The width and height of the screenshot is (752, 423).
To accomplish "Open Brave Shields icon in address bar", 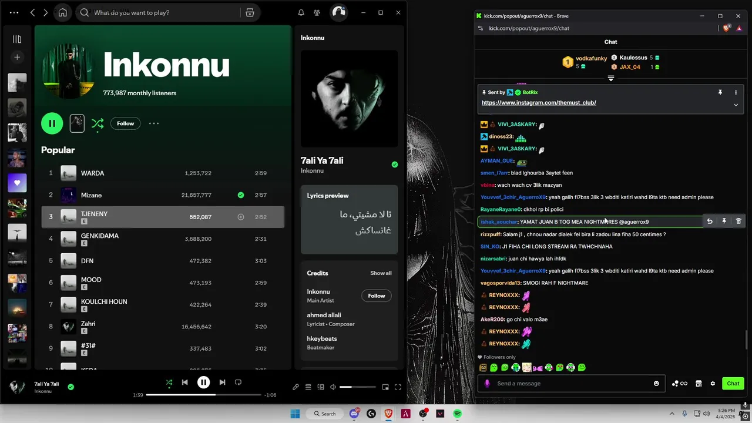I will 726,28.
